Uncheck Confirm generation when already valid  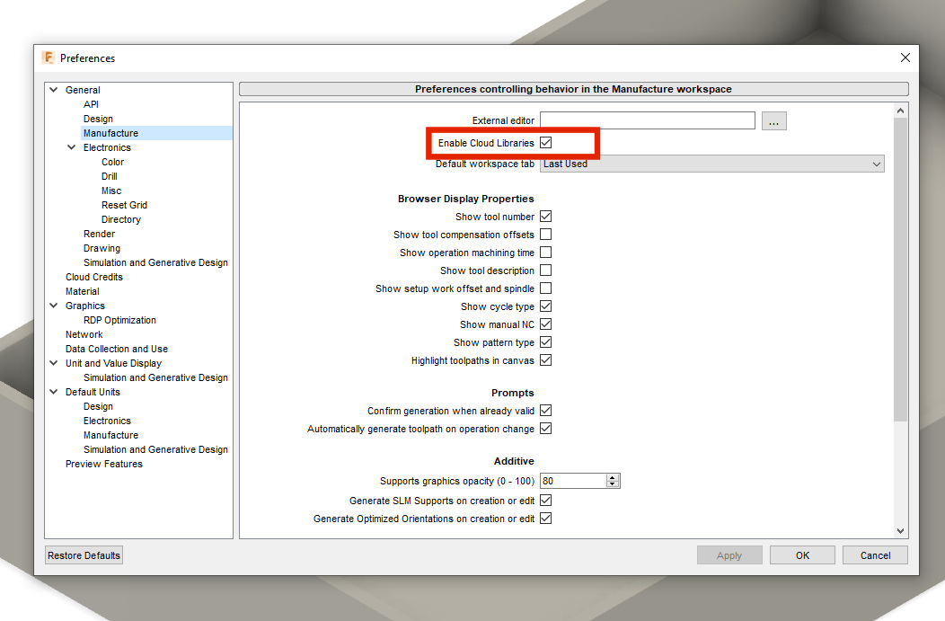545,411
